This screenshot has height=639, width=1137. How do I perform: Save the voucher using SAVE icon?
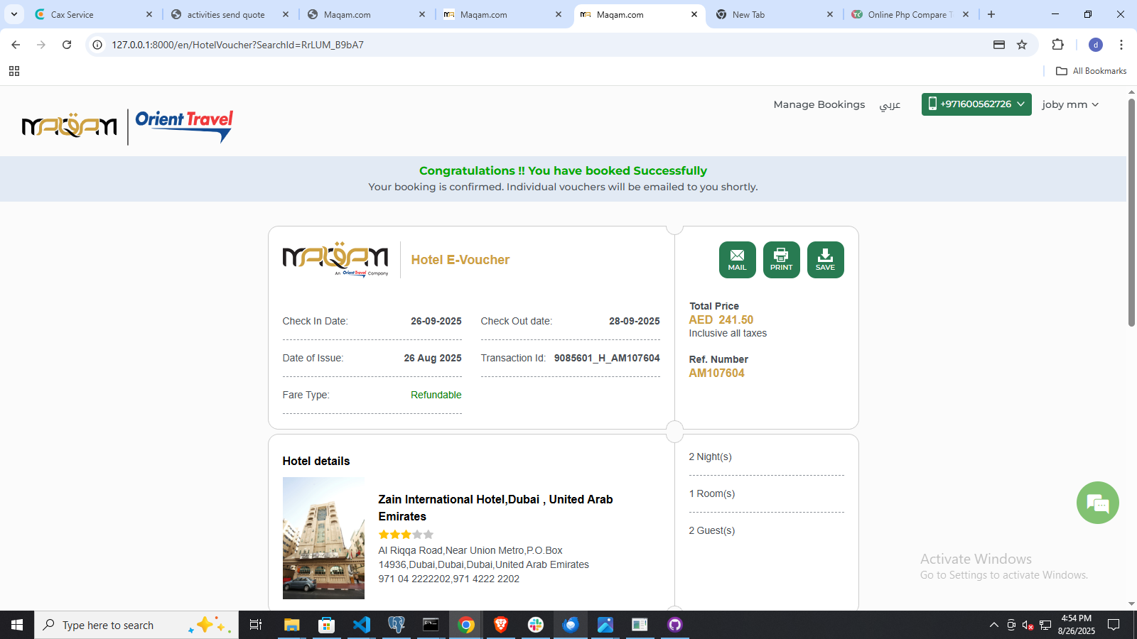825,259
